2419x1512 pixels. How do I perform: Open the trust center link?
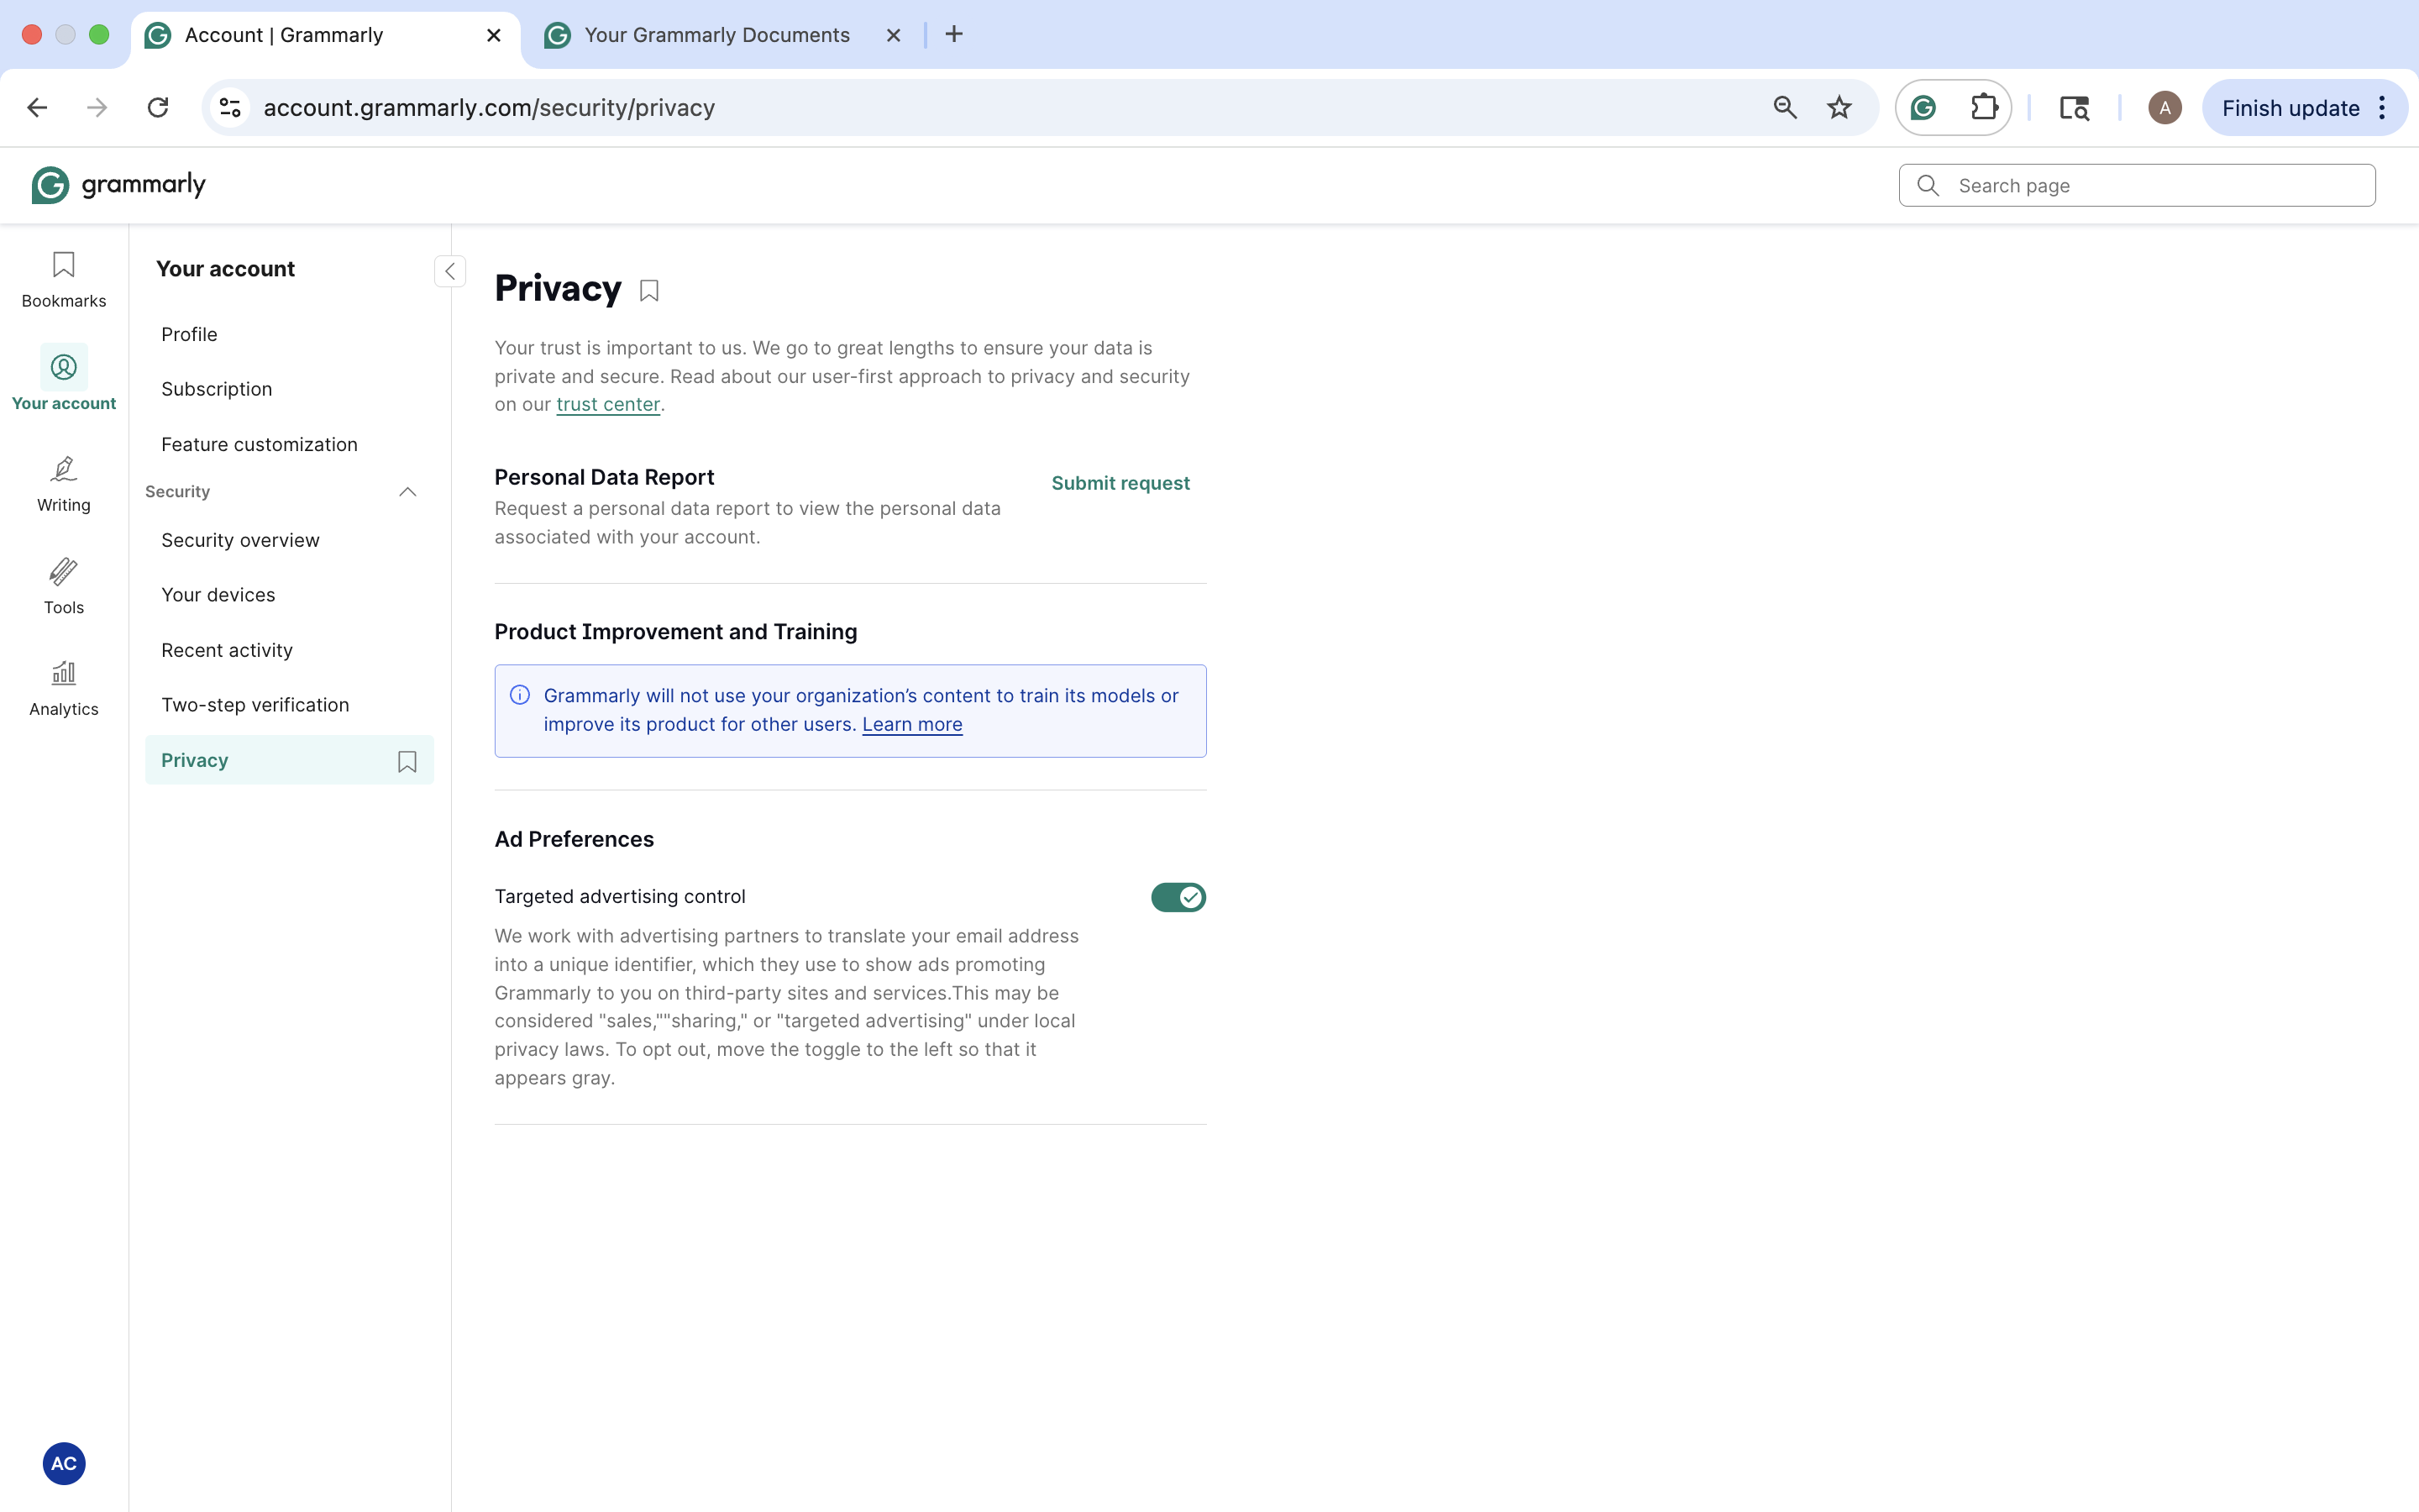coord(608,404)
